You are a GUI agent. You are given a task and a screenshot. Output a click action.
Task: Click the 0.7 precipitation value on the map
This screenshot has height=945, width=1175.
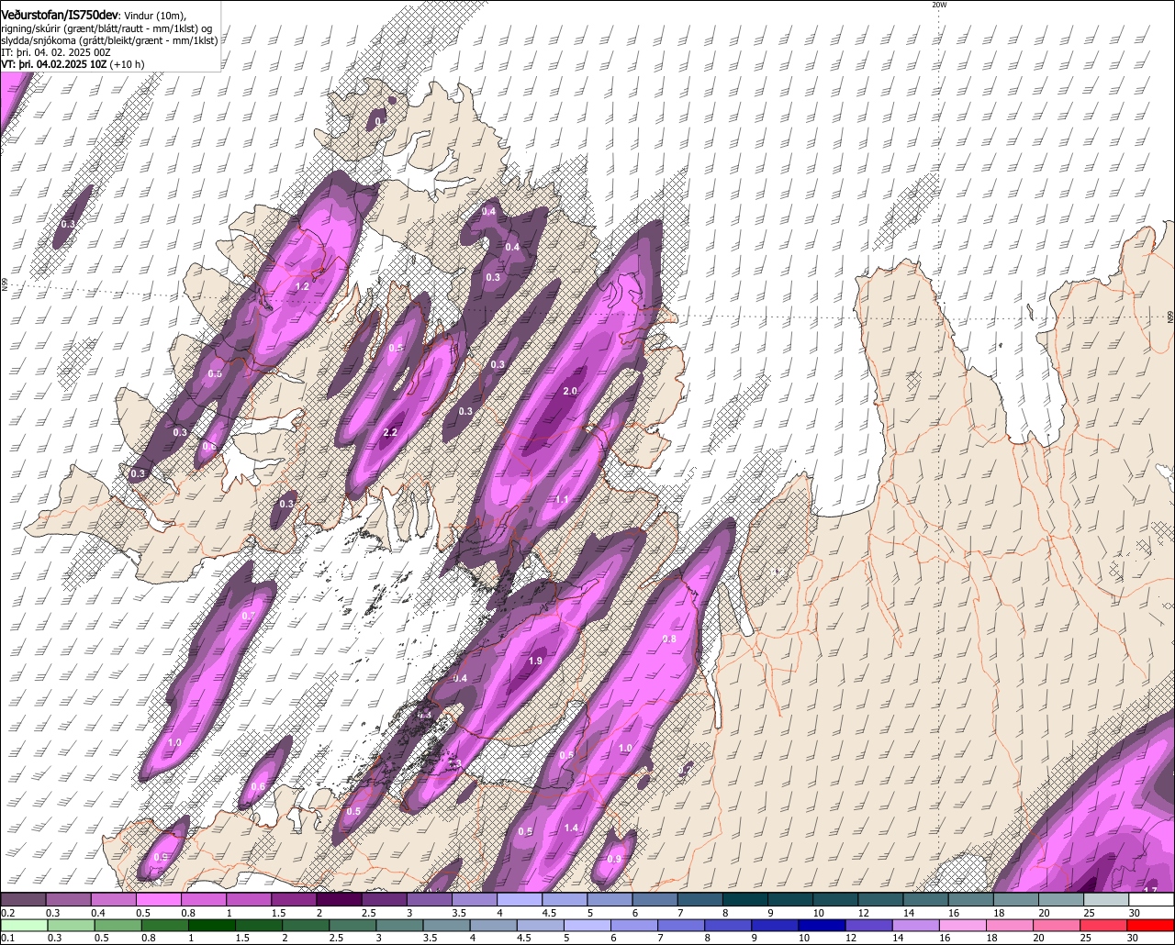point(248,616)
